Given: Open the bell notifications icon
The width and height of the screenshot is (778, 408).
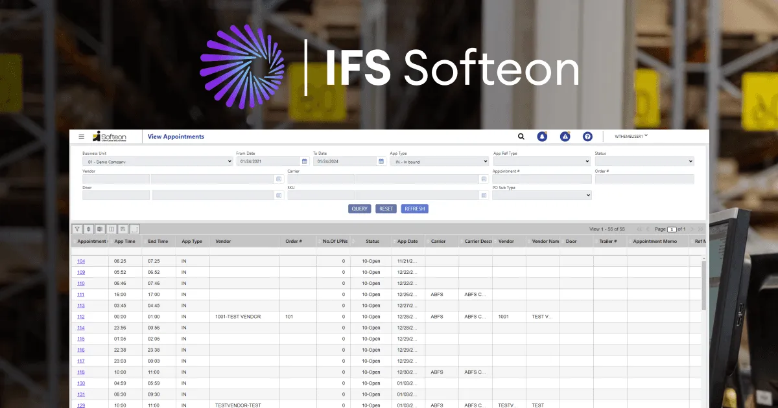Looking at the screenshot, I should click(543, 137).
